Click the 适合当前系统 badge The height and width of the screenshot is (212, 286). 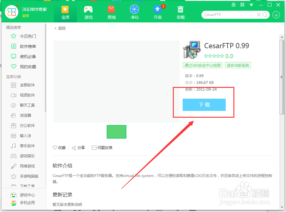click(238, 65)
